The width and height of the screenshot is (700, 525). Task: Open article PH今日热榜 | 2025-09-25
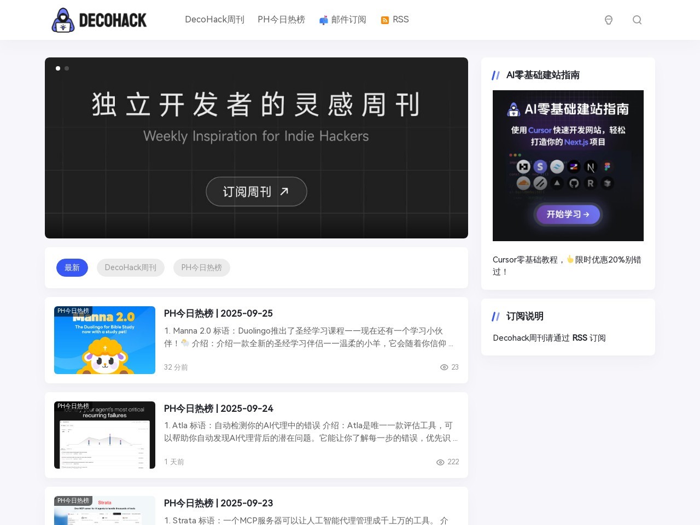(218, 313)
